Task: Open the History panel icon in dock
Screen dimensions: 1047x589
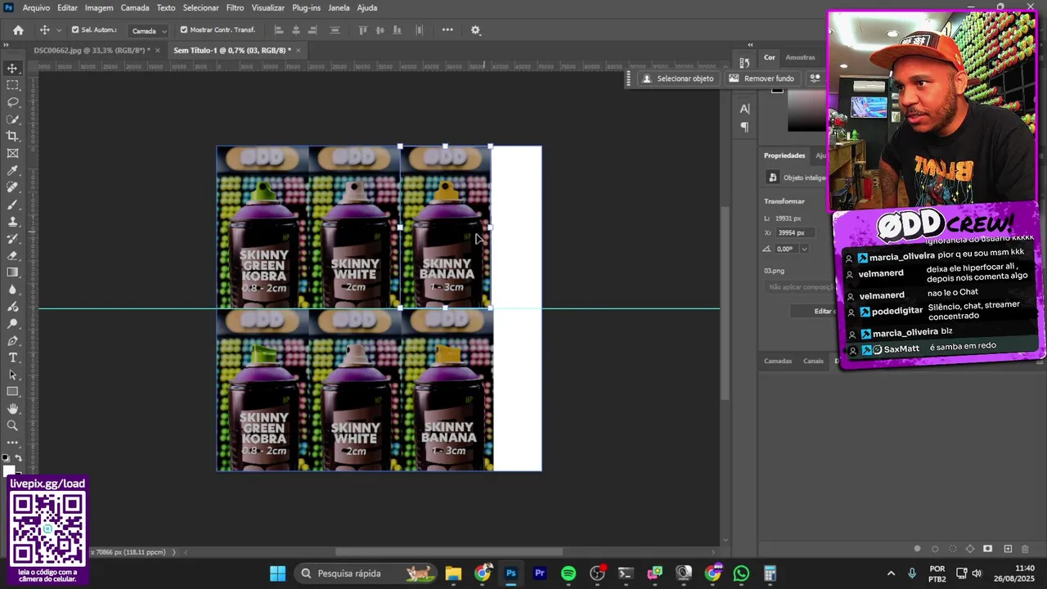Action: pos(744,62)
